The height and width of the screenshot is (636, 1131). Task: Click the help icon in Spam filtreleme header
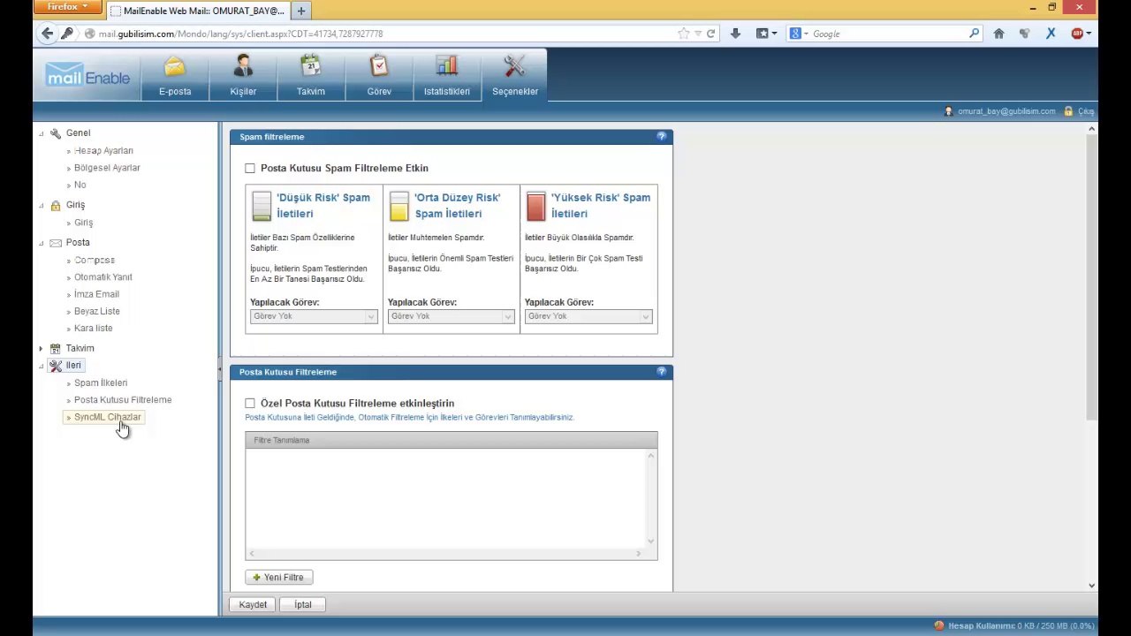tap(662, 136)
